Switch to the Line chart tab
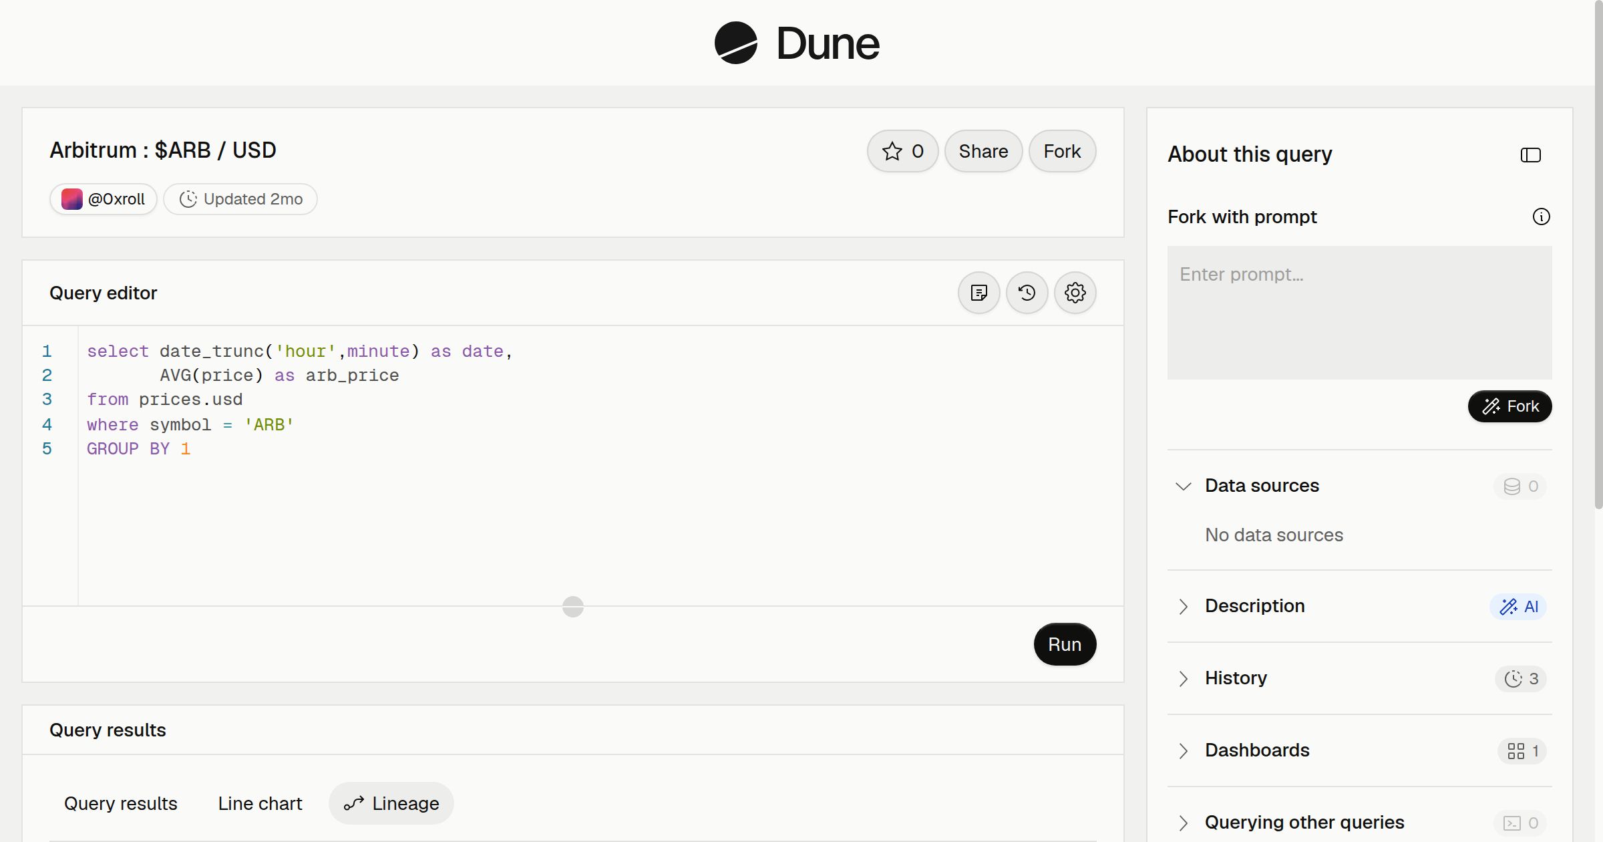The image size is (1603, 842). point(260,803)
